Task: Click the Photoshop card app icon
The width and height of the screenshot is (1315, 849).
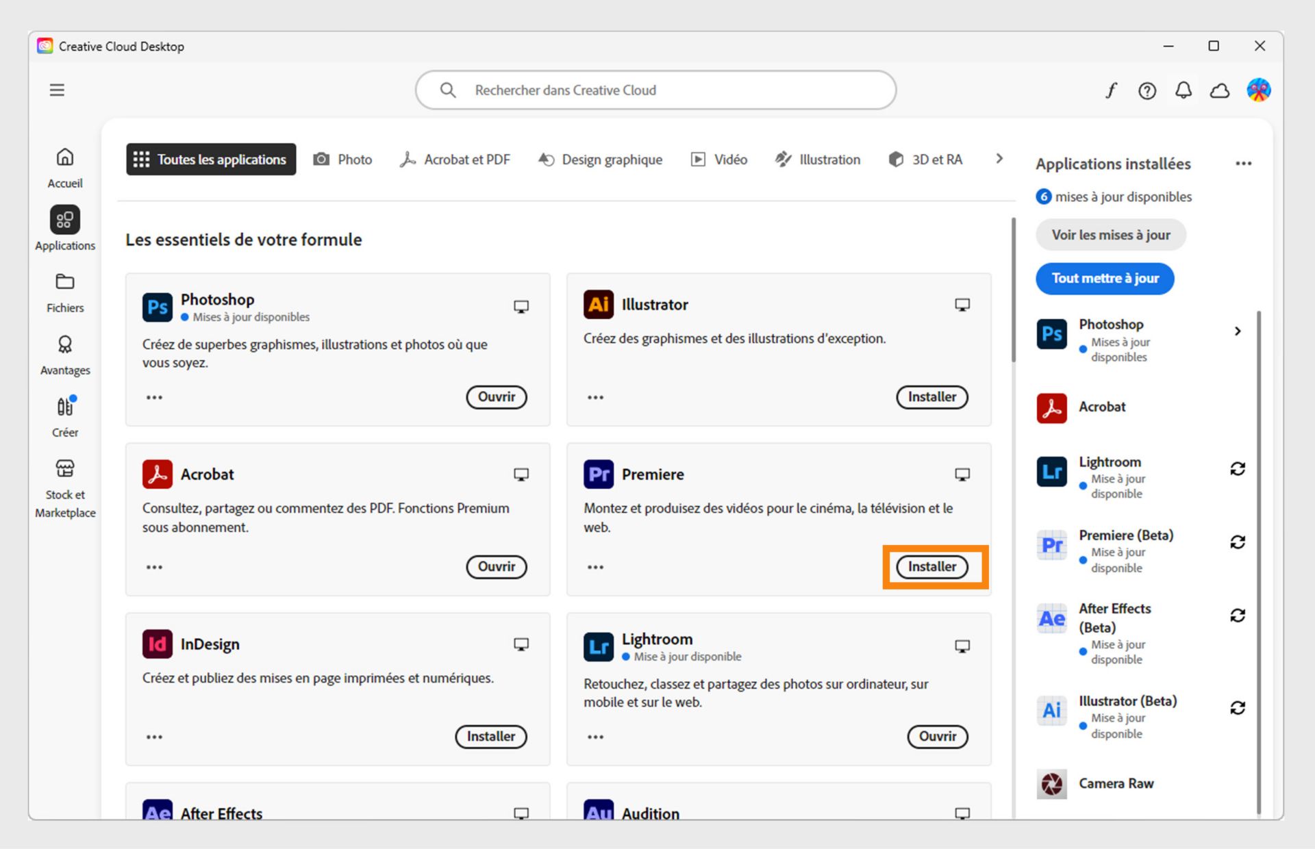Action: click(x=158, y=307)
